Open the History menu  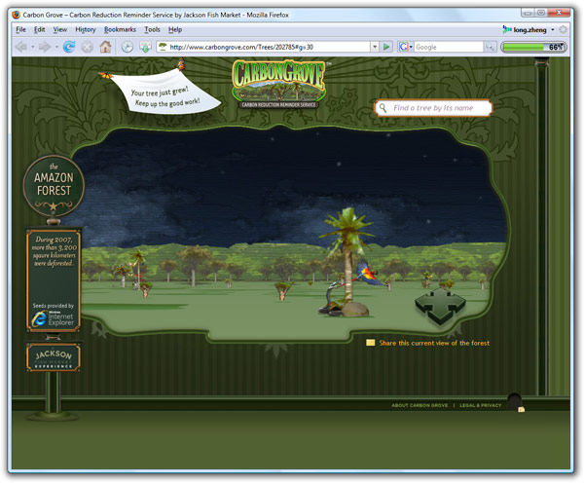coord(86,29)
